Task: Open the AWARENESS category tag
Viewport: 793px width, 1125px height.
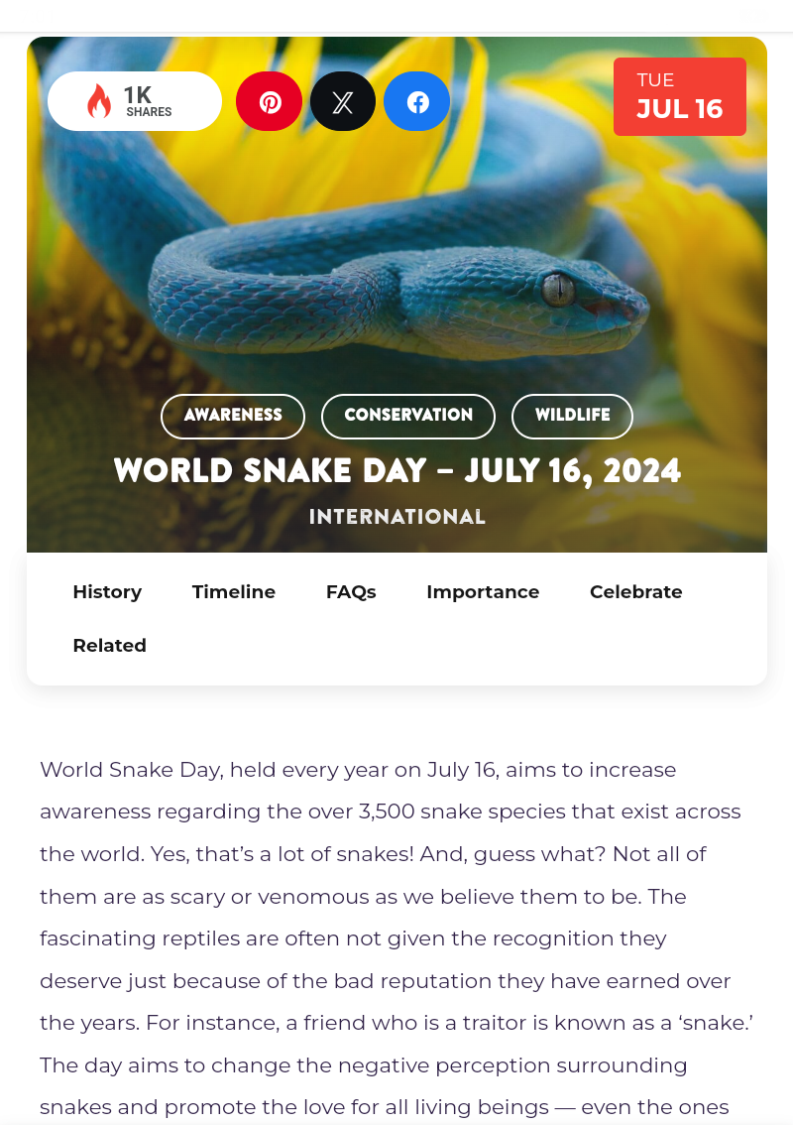Action: 232,416
